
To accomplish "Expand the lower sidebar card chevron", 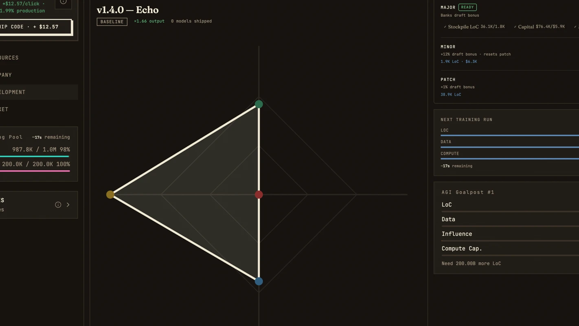I will click(68, 205).
